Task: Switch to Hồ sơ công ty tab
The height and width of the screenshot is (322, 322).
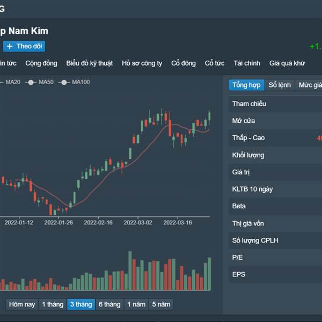Action: [142, 63]
